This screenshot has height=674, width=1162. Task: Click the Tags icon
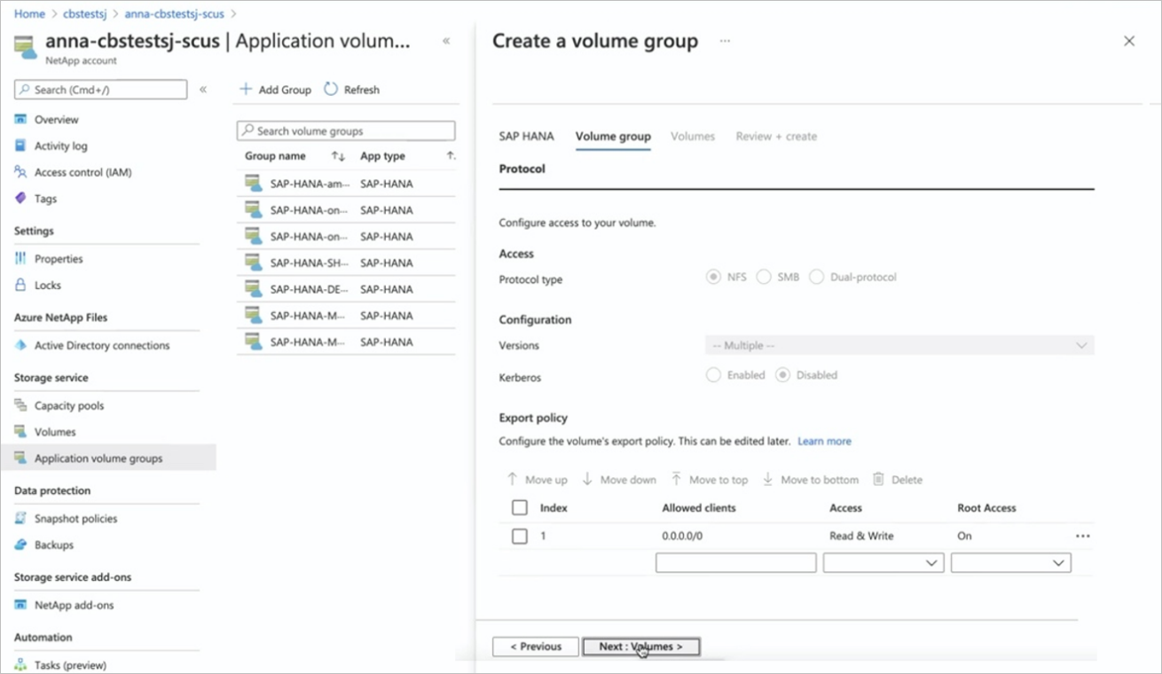pos(21,199)
